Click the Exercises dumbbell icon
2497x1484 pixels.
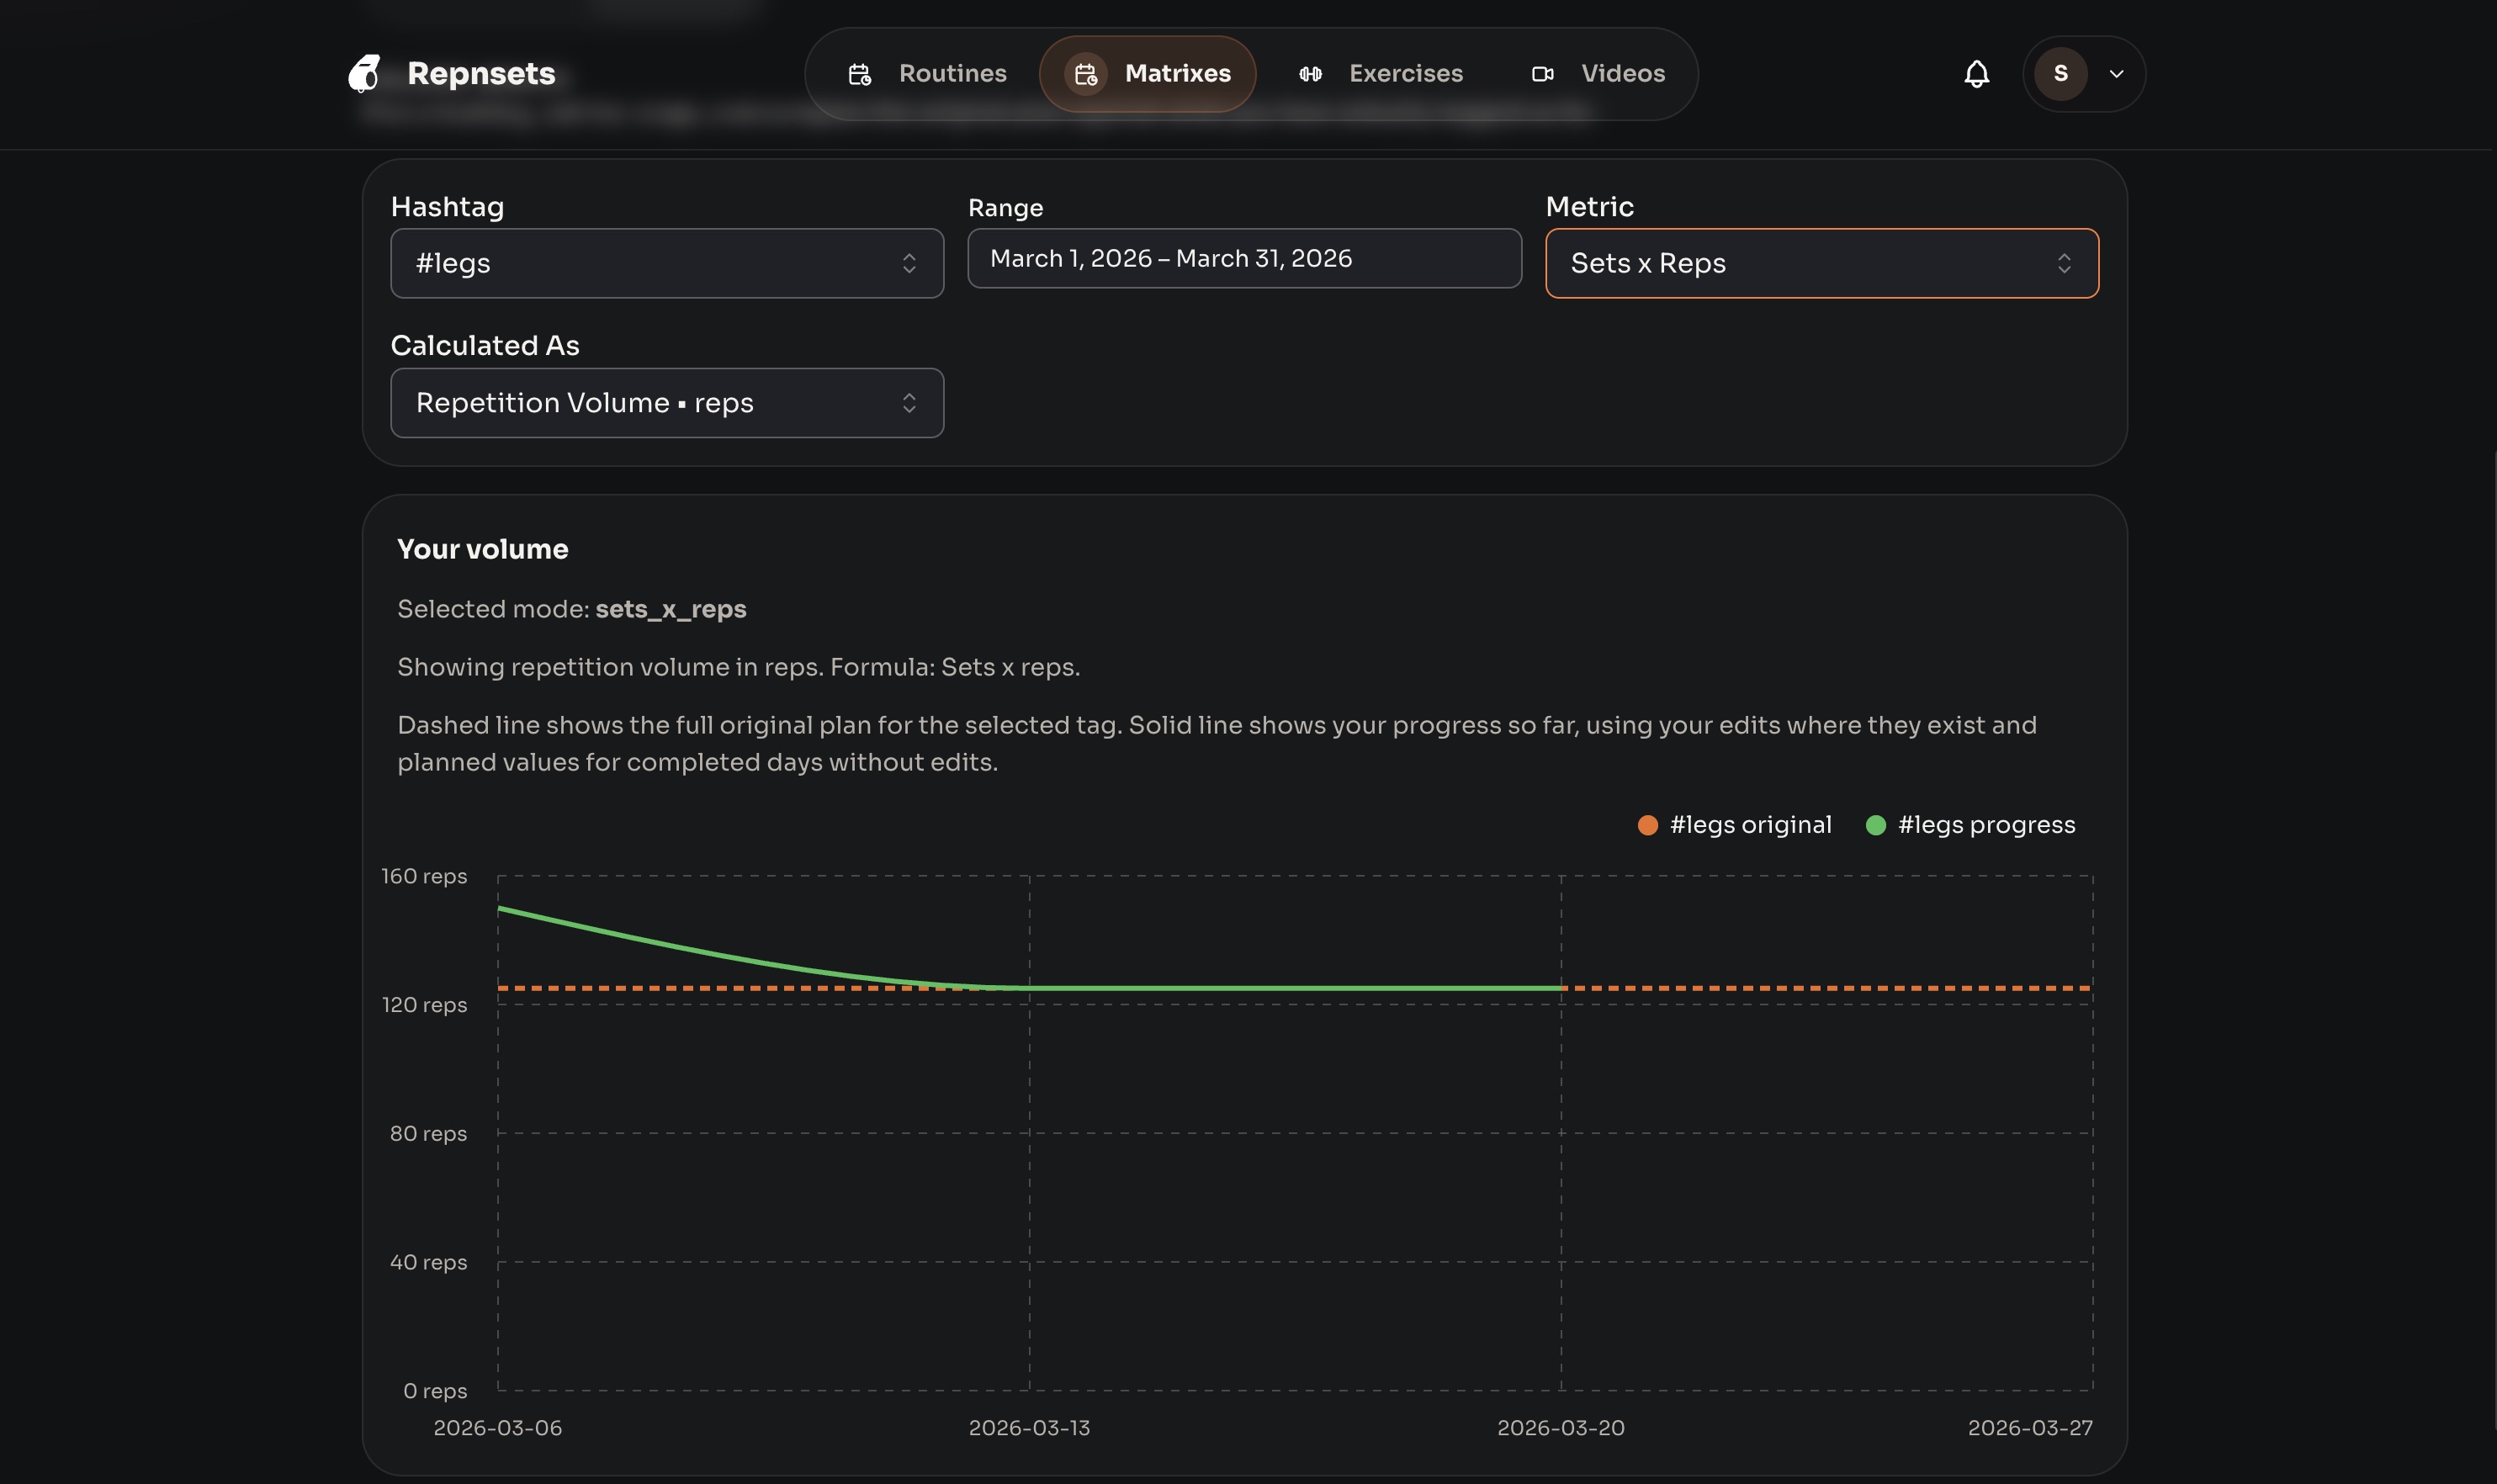1310,74
